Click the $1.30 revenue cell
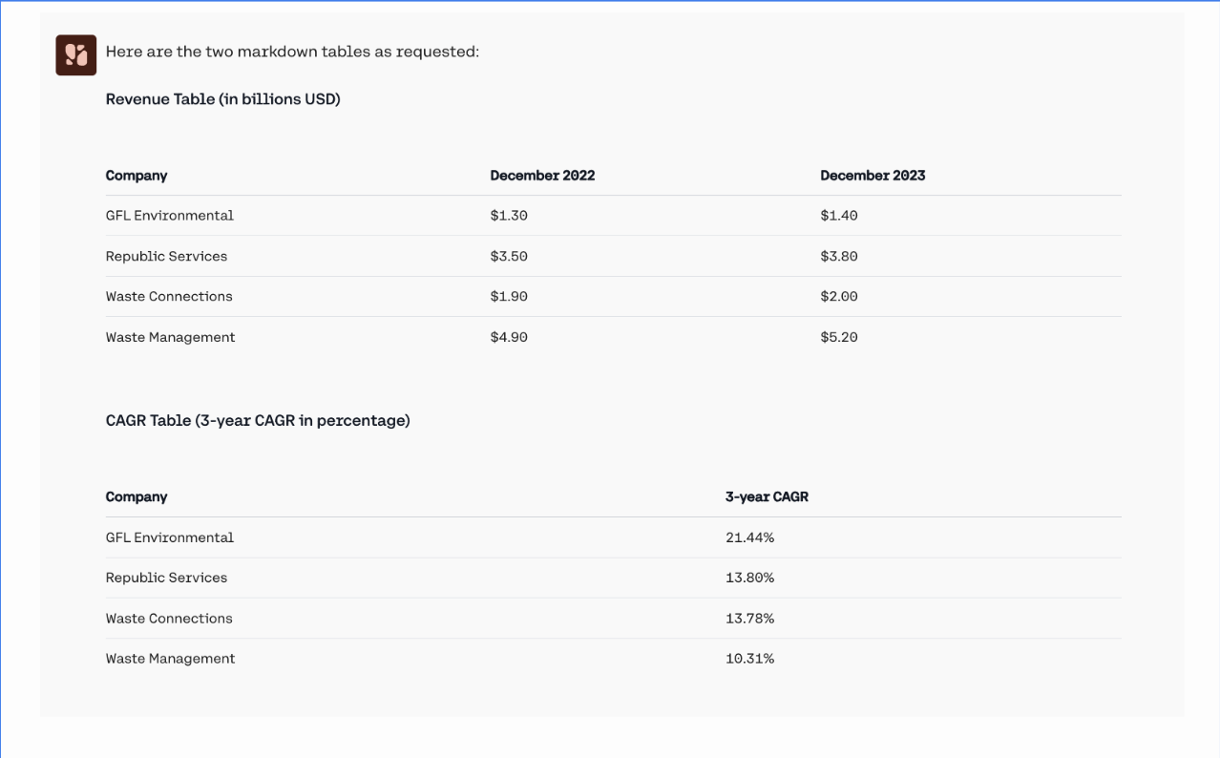 509,216
